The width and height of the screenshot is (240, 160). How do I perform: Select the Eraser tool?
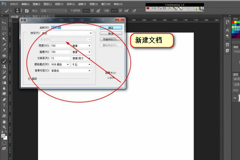point(4,77)
